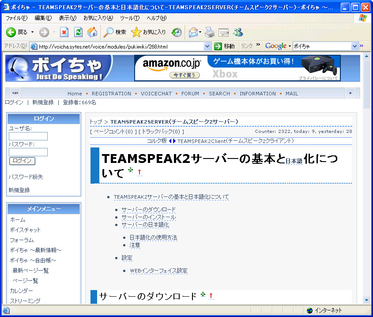Click the History clock icon

[x=177, y=32]
